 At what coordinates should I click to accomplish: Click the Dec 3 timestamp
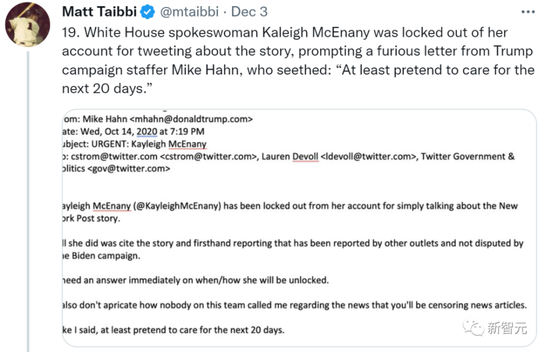249,12
